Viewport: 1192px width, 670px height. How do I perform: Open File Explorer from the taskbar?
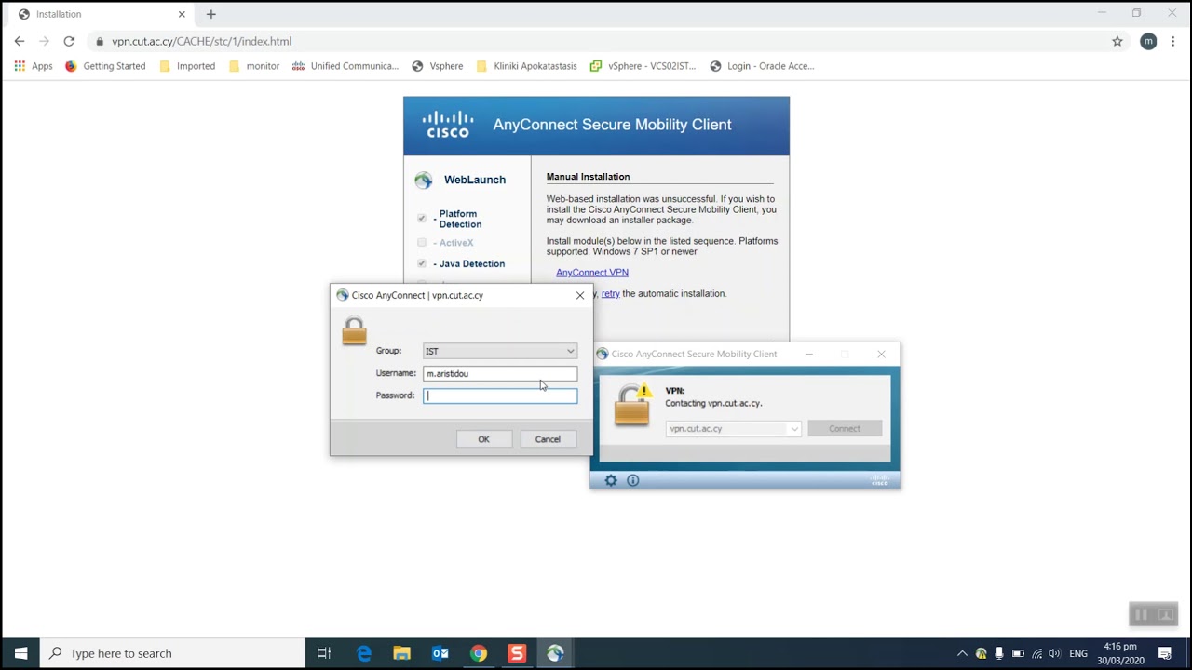(401, 653)
